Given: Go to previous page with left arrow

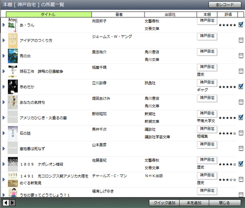Looking at the screenshot, I should click(6, 203).
